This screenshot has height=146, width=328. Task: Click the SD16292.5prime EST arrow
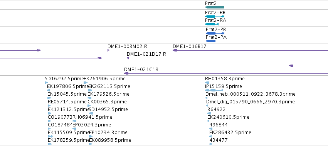[46, 83]
